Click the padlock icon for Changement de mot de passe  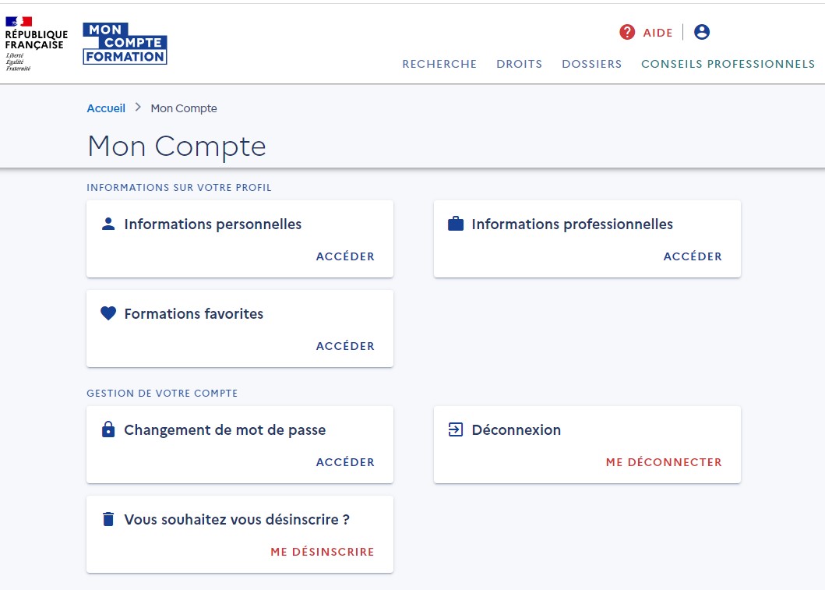coord(108,429)
